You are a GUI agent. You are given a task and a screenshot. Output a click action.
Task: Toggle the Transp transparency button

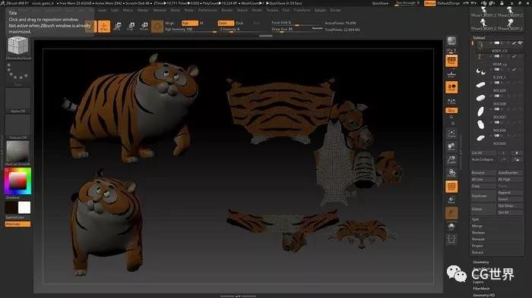click(x=451, y=199)
